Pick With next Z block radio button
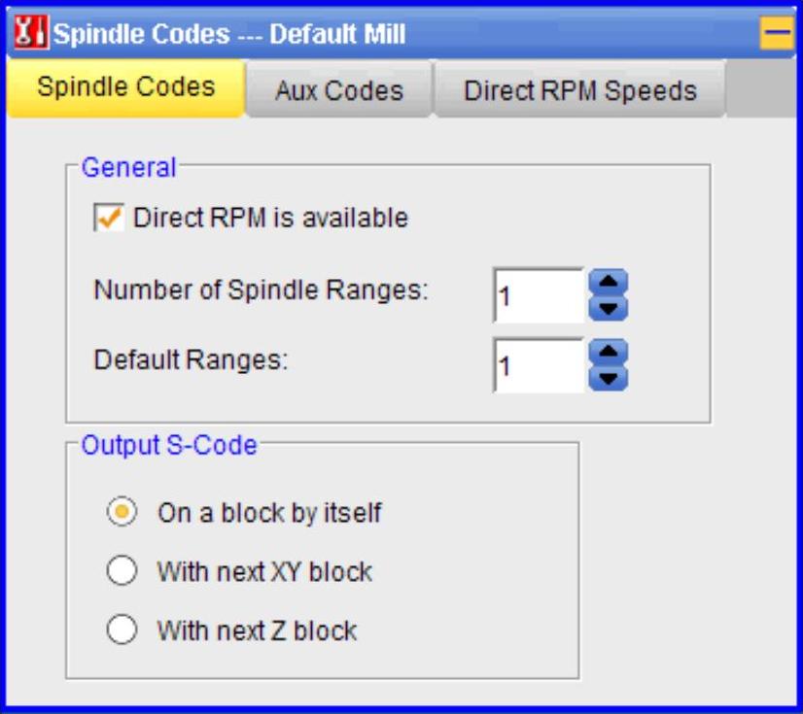This screenshot has width=803, height=714. coord(122,630)
